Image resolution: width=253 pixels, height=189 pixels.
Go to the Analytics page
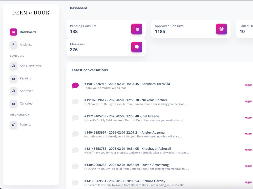click(26, 45)
